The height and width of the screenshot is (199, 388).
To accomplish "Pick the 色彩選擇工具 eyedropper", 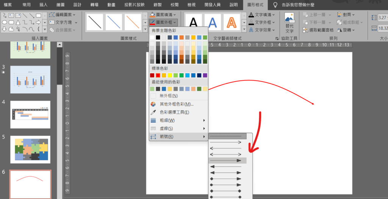I will coord(153,112).
